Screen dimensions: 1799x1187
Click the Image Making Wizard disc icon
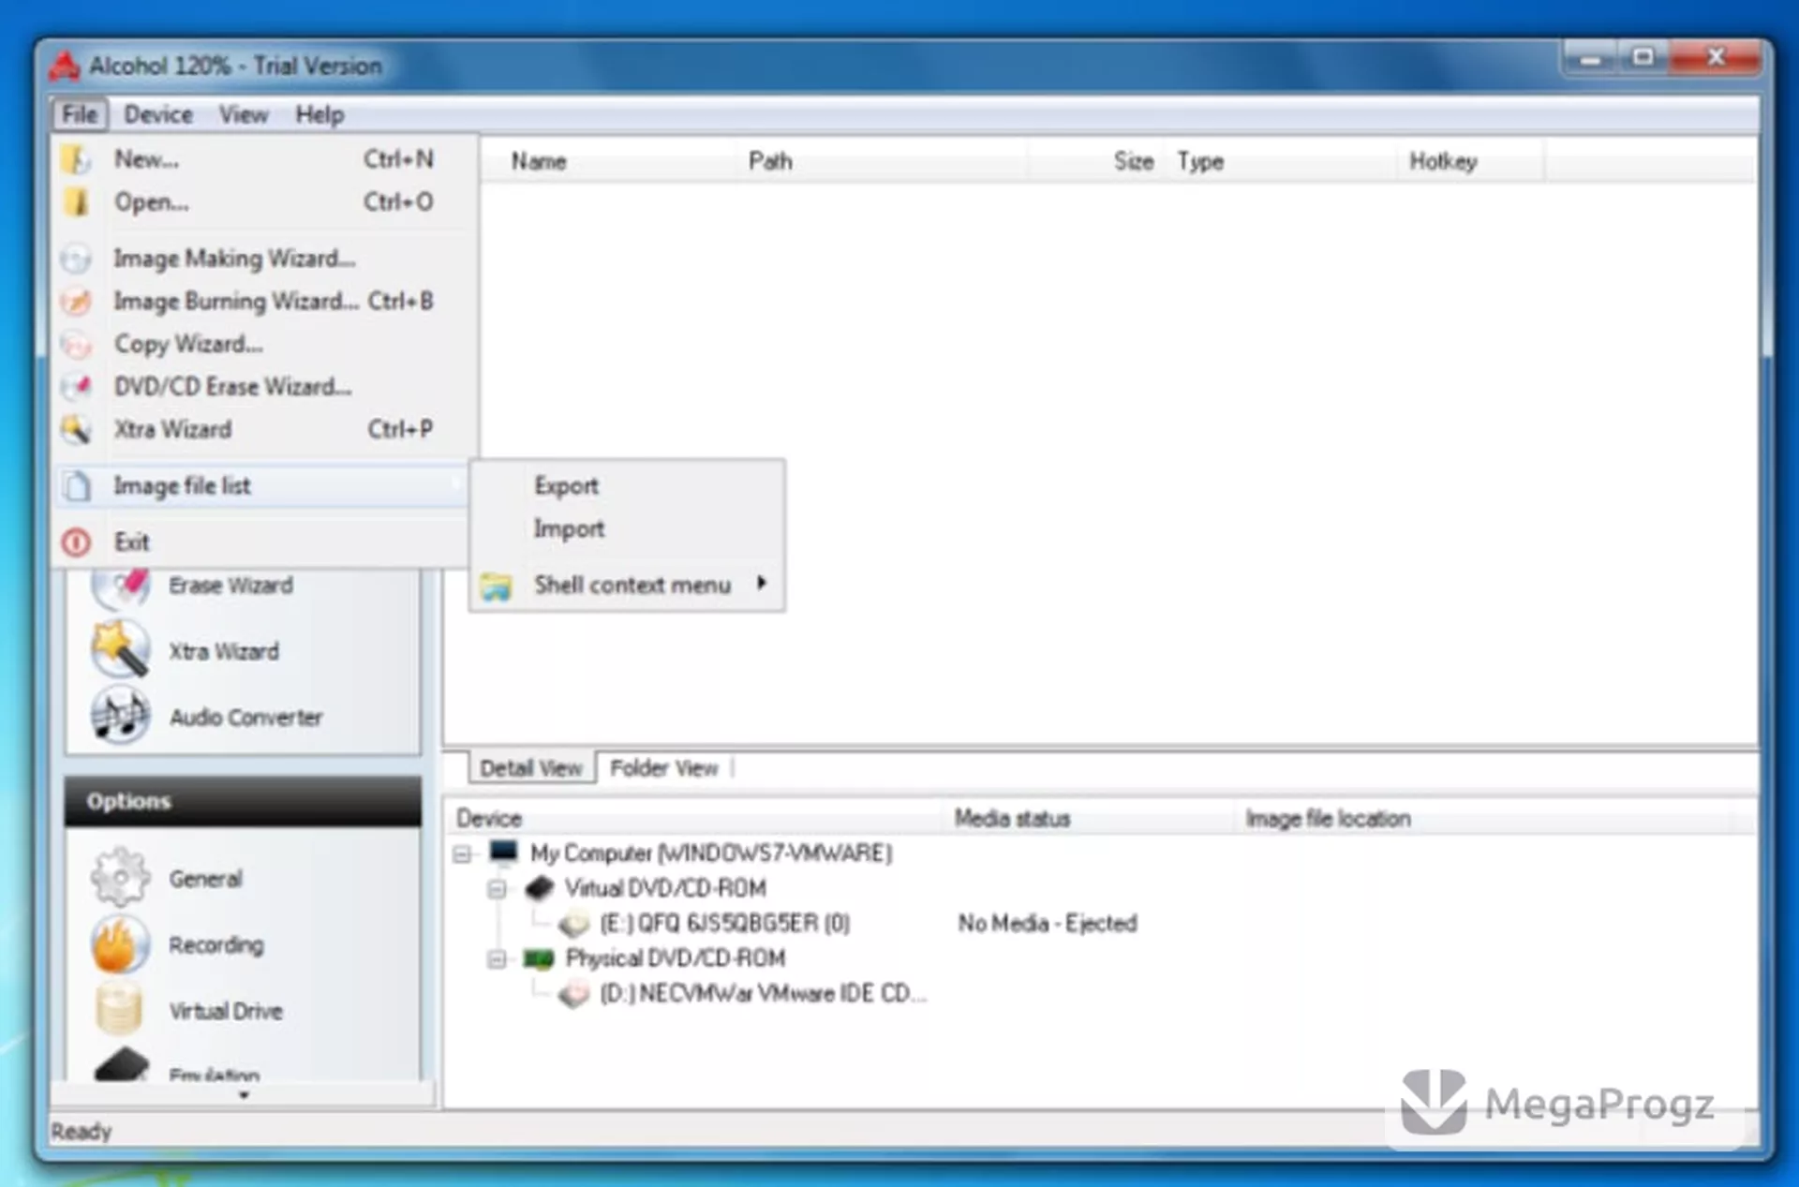point(76,259)
